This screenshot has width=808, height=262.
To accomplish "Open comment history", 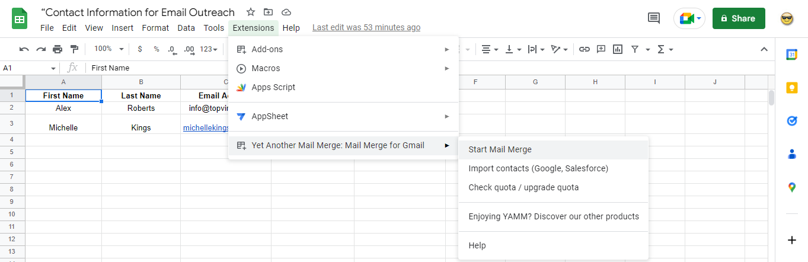I will [654, 18].
